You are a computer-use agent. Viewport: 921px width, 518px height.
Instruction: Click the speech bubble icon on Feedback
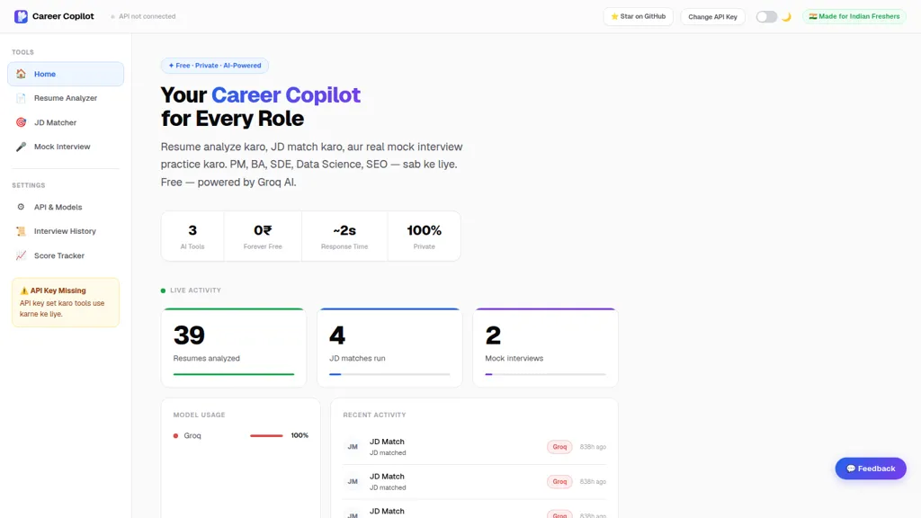tap(851, 469)
